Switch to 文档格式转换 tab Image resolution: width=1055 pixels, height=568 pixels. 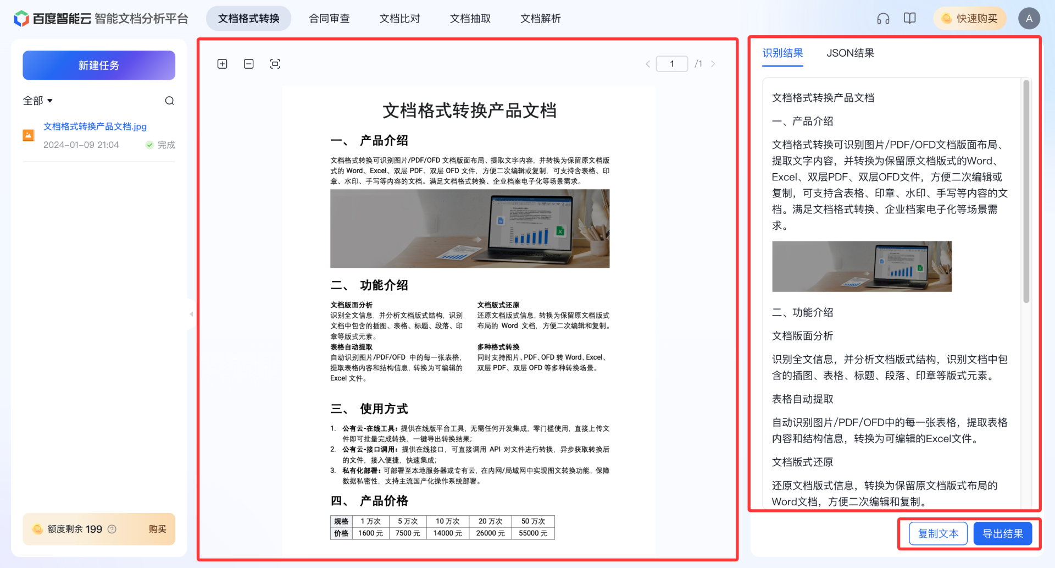click(248, 19)
